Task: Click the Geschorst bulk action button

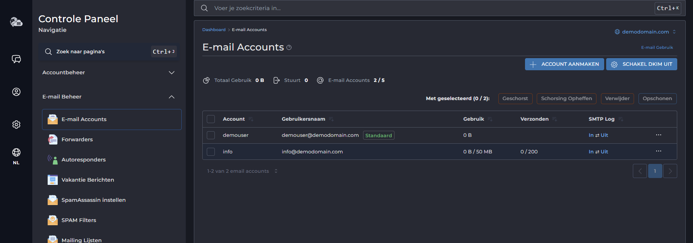Action: (515, 98)
